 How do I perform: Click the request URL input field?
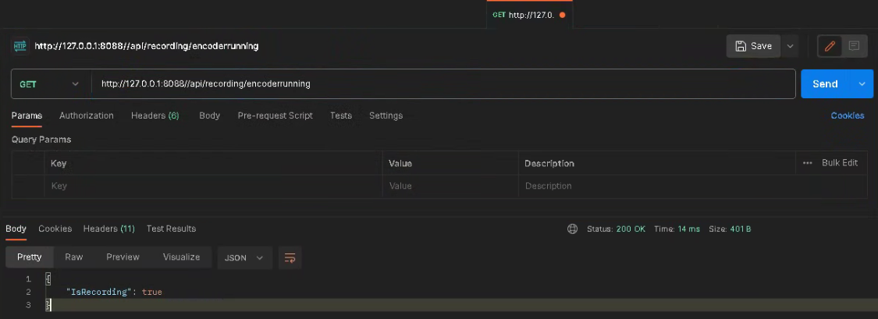pyautogui.click(x=437, y=84)
